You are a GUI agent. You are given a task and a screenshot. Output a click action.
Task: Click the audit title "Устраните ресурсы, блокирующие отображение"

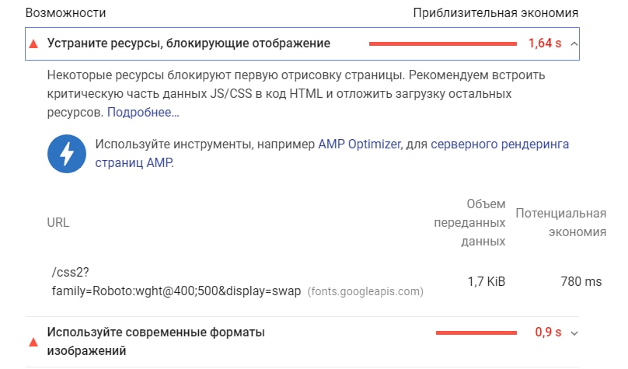point(189,44)
